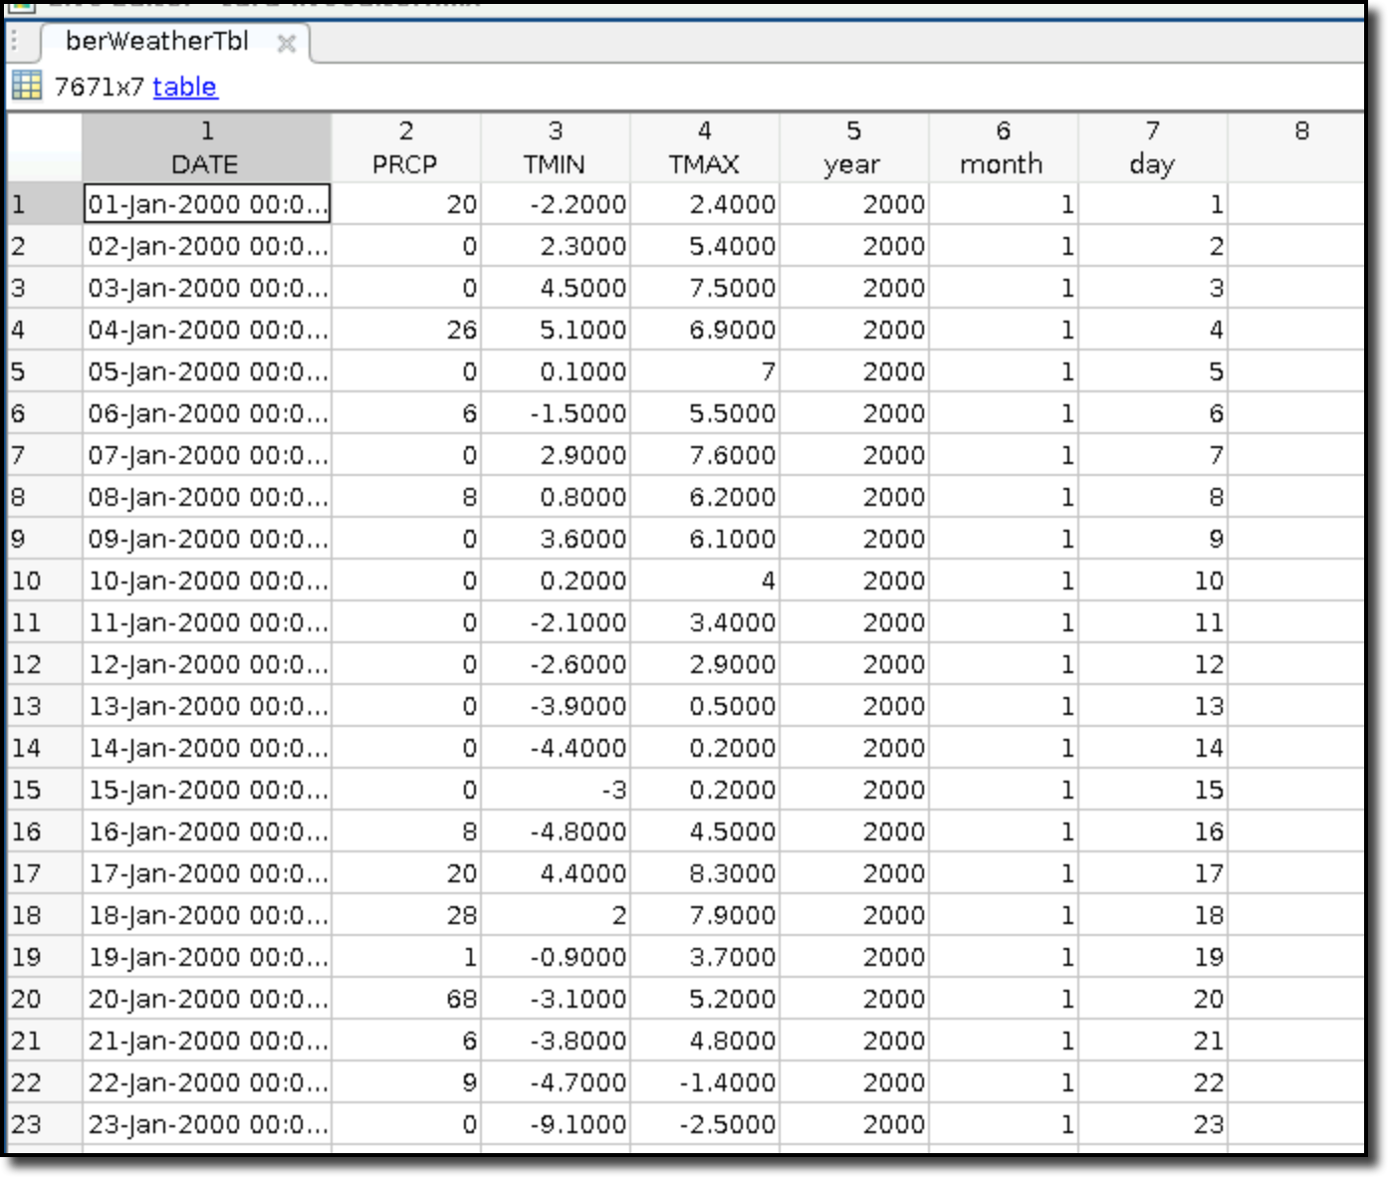Viewport: 1388px width, 1177px height.
Task: Select row header 5
Action: [x=44, y=371]
